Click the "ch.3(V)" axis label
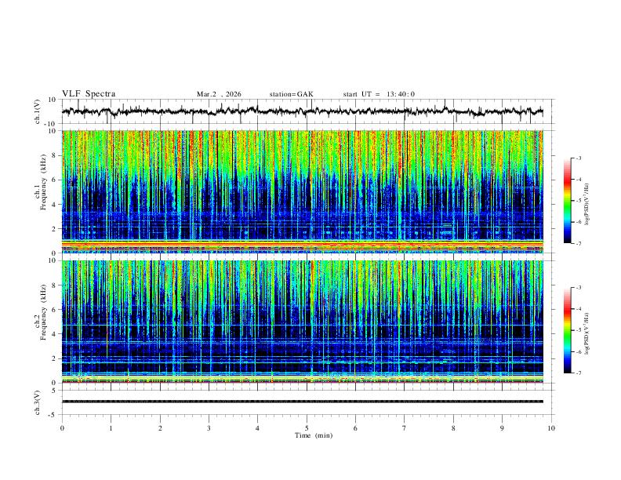 pos(38,402)
